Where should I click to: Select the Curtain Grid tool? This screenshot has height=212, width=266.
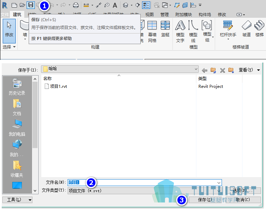pyautogui.click(x=152, y=31)
